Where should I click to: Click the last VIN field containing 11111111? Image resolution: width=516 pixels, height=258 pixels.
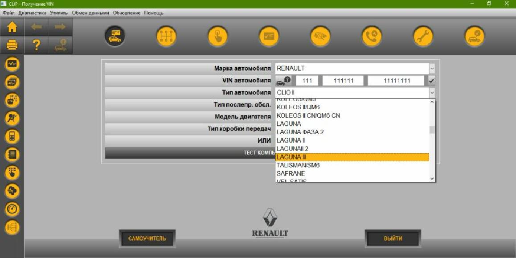(x=396, y=81)
